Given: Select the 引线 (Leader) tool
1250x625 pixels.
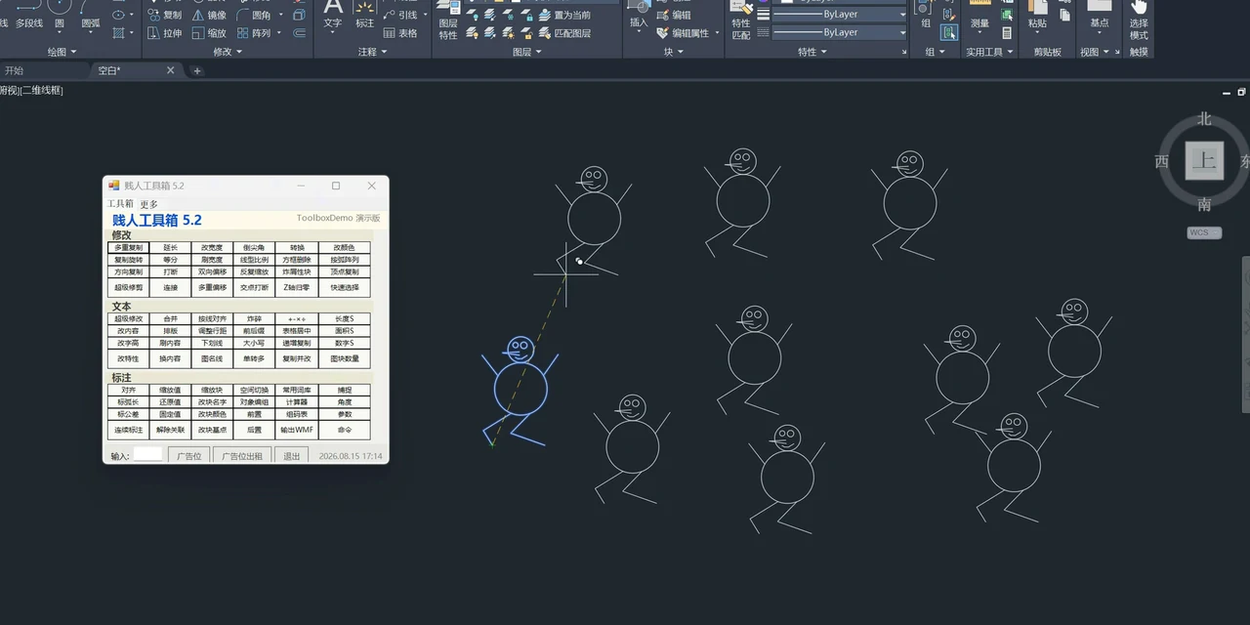Looking at the screenshot, I should [400, 15].
